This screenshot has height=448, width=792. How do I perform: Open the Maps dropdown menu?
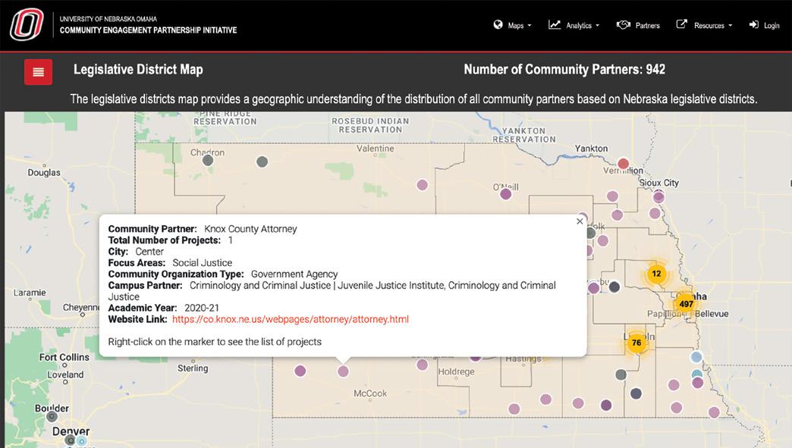(x=512, y=25)
